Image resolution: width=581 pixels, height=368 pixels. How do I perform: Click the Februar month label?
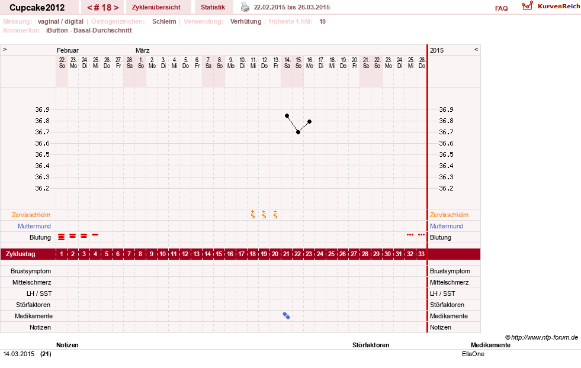pyautogui.click(x=68, y=50)
